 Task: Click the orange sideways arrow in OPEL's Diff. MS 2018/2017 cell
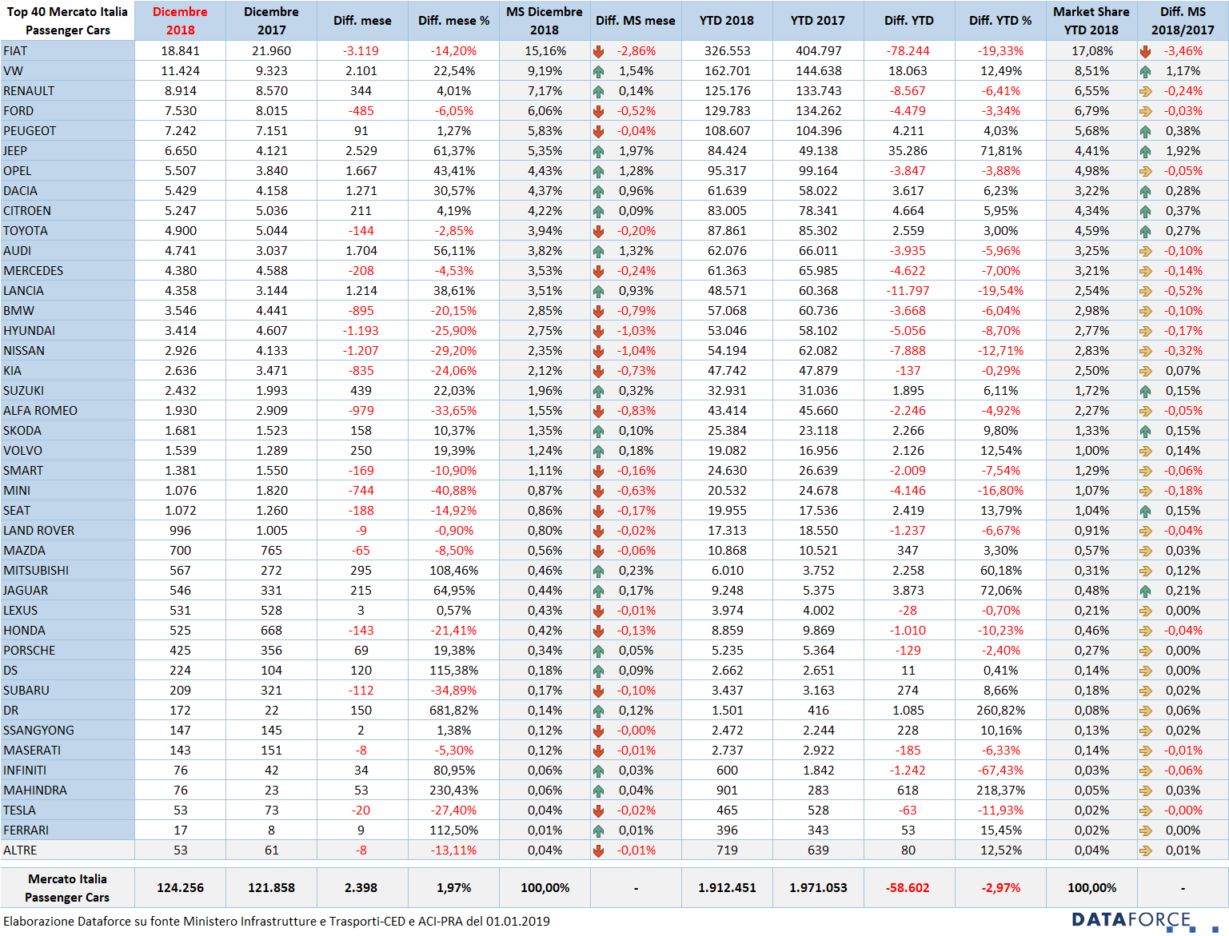(x=1145, y=171)
